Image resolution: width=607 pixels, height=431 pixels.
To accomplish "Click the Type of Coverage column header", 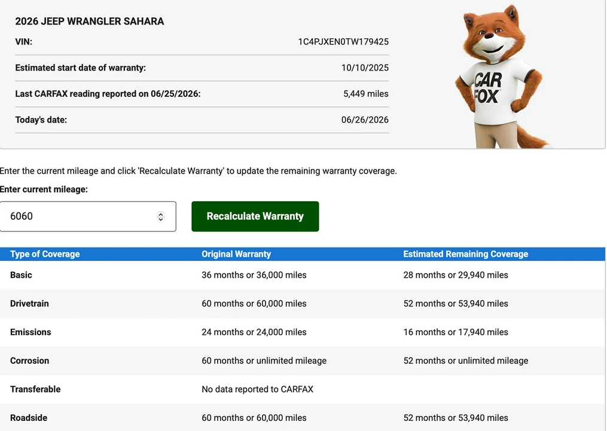I will click(45, 254).
